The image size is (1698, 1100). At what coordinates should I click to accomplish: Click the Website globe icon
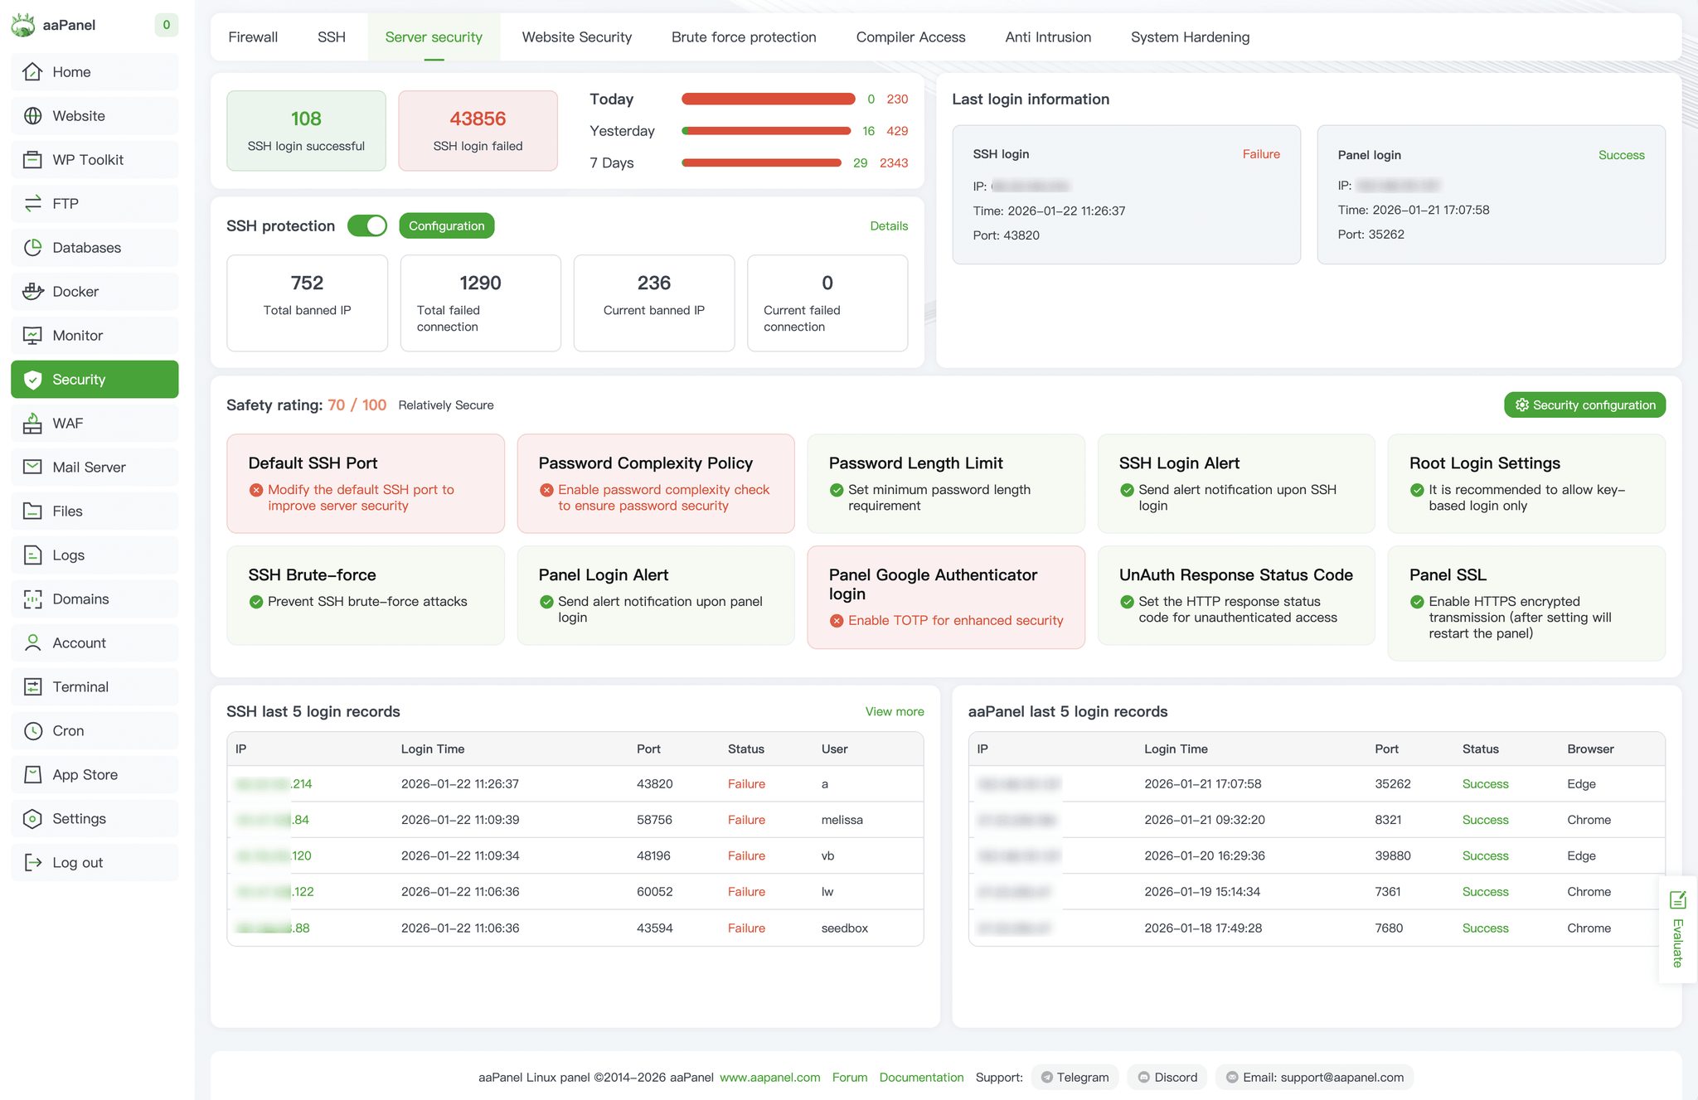32,116
